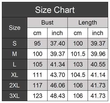
Task: Click the 105 cm bust cell
Action: coord(37,64)
